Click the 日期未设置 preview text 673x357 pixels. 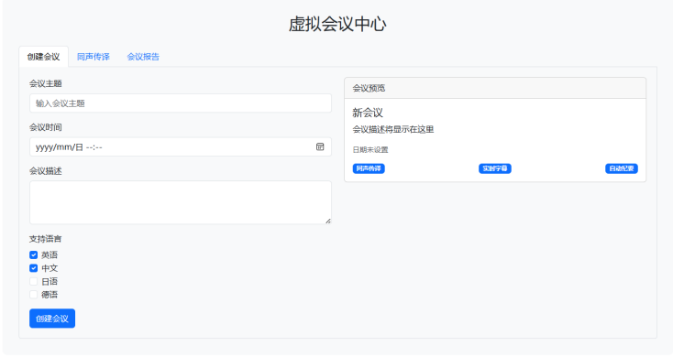pos(370,149)
